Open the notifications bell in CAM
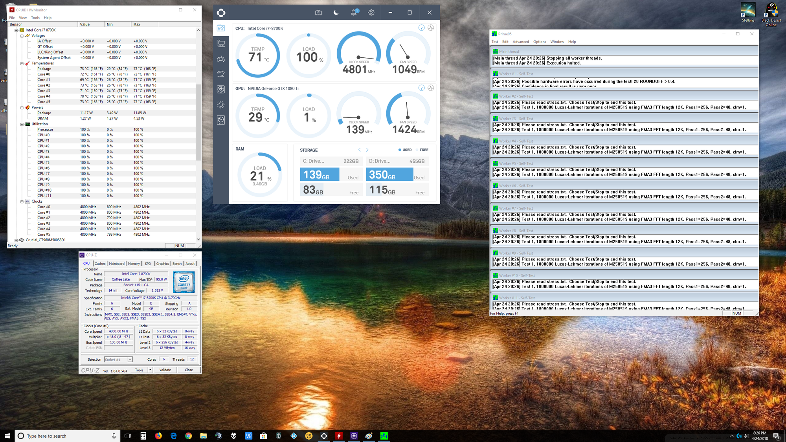The width and height of the screenshot is (786, 442). click(x=353, y=12)
